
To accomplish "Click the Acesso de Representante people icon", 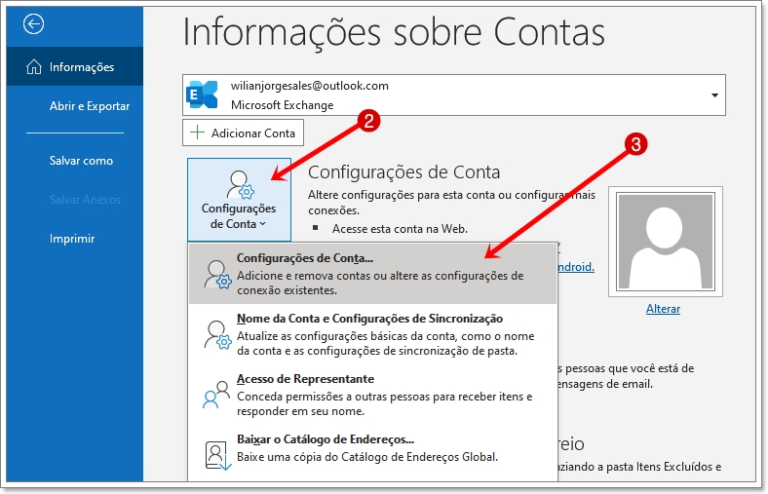I will [216, 394].
